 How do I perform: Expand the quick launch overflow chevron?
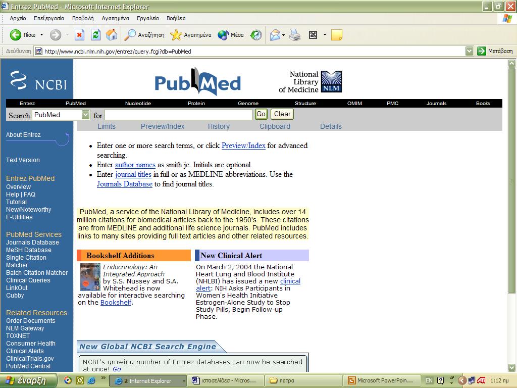103,378
